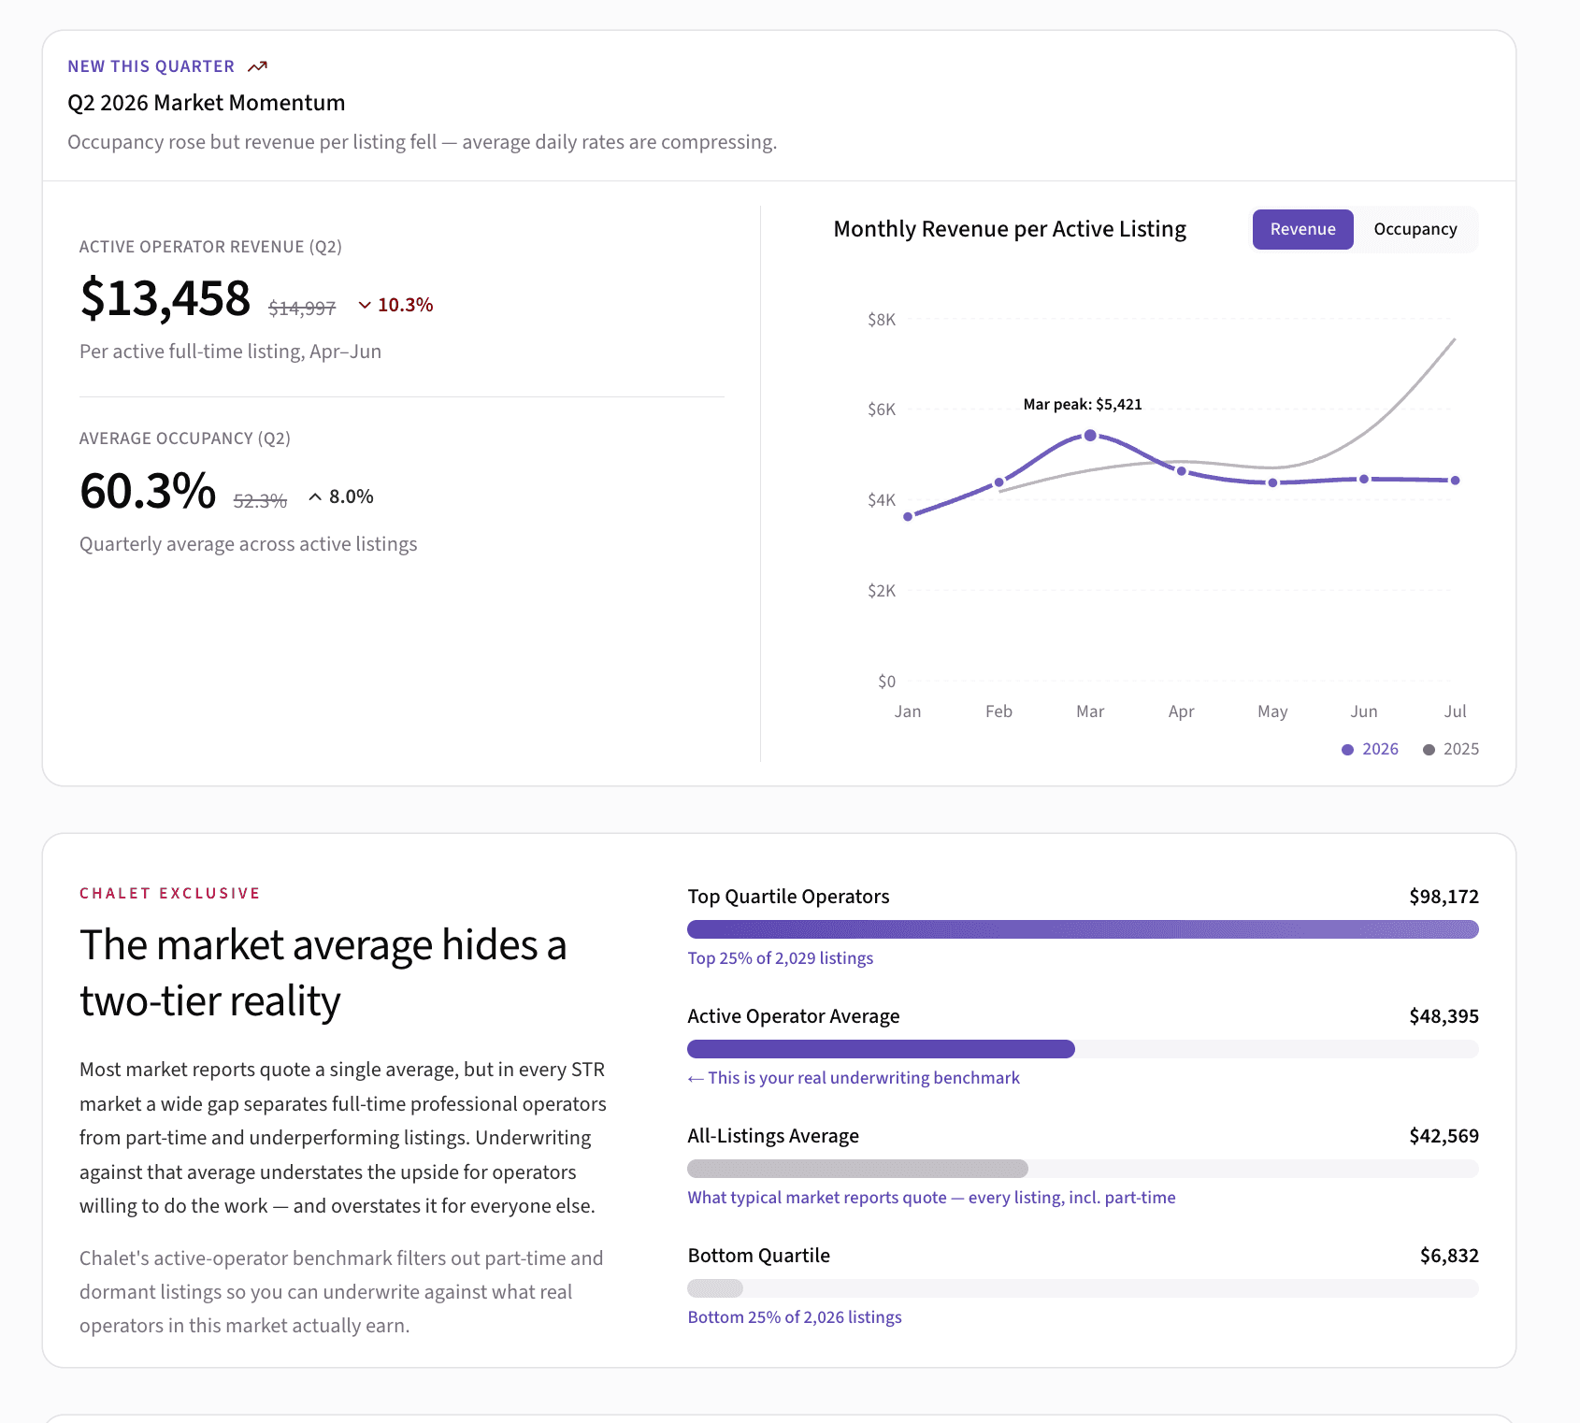Viewport: 1580px width, 1423px height.
Task: Click the March peak data point on chart
Action: 1090,436
